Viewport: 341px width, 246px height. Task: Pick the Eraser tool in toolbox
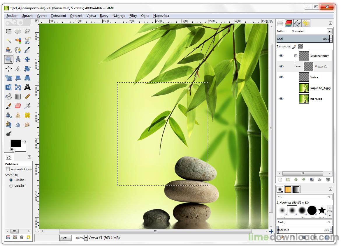click(x=18, y=106)
